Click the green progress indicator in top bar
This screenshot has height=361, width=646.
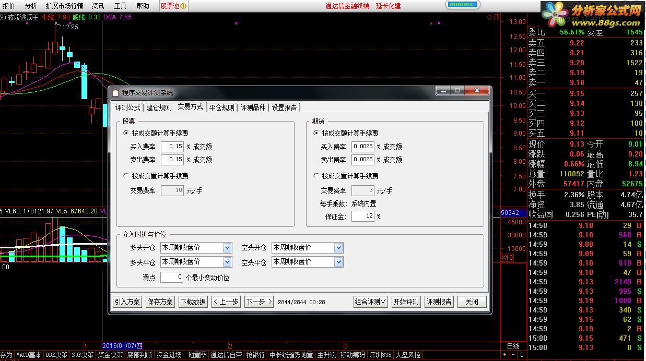tap(463, 5)
